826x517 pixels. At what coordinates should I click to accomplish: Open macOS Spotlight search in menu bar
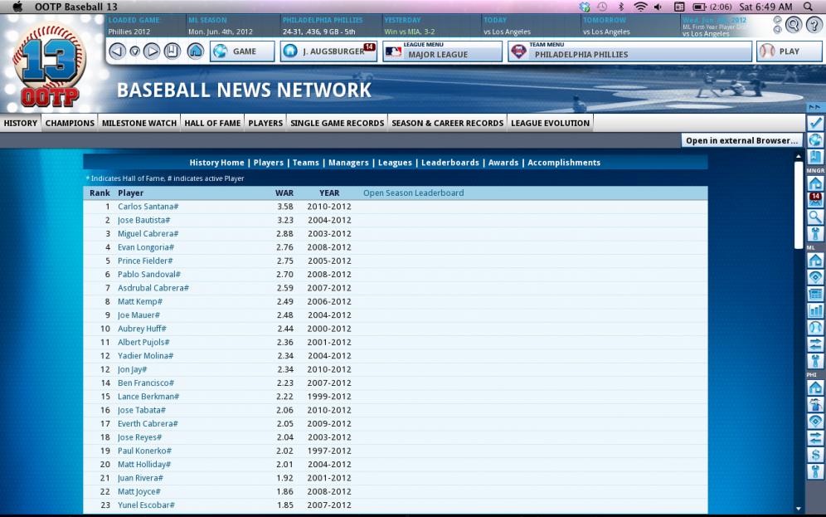[808, 7]
